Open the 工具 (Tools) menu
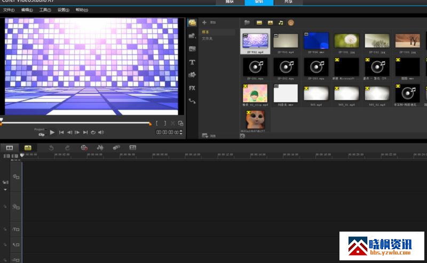This screenshot has height=263, width=427. [45, 10]
